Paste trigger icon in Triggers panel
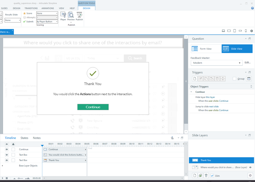 [x=211, y=79]
